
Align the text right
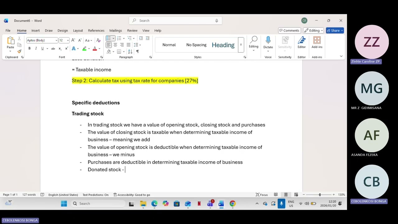122,45
